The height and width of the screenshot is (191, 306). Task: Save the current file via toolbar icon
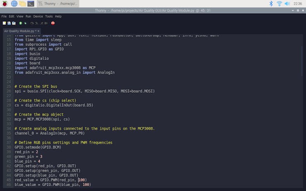(x=14, y=23)
